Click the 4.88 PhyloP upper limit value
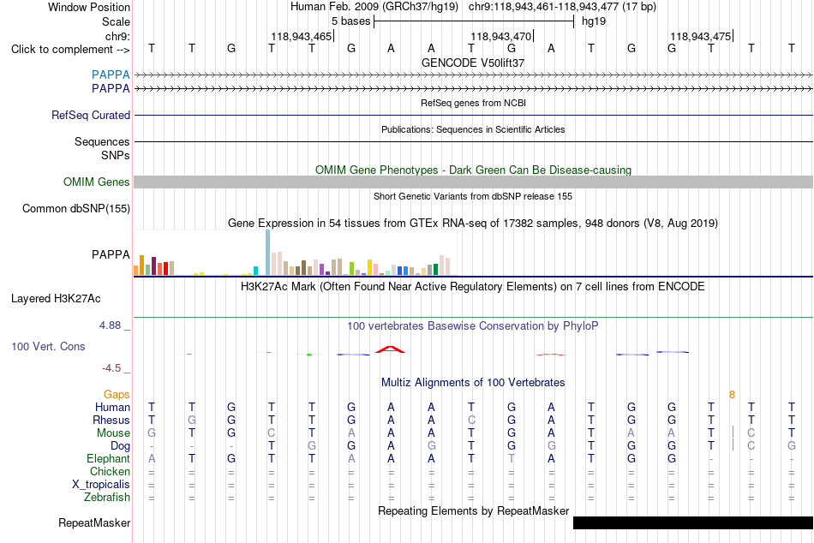Image resolution: width=814 pixels, height=543 pixels. coord(110,325)
